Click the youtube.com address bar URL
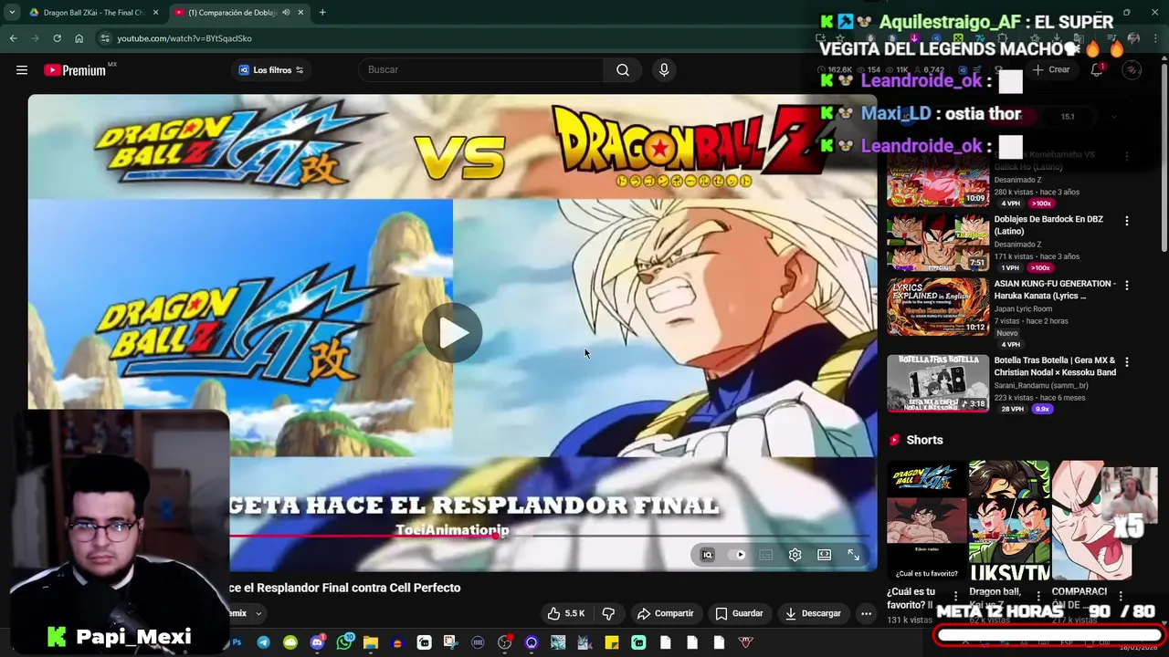 [x=184, y=38]
